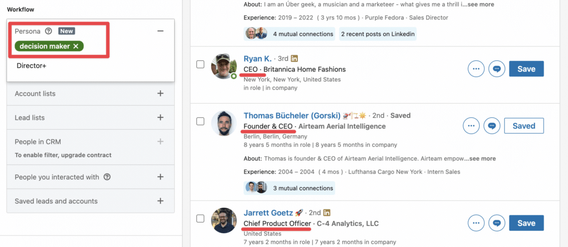Image resolution: width=568 pixels, height=247 pixels.
Task: Open Airteam Aerial Intelligence company link
Action: point(342,127)
